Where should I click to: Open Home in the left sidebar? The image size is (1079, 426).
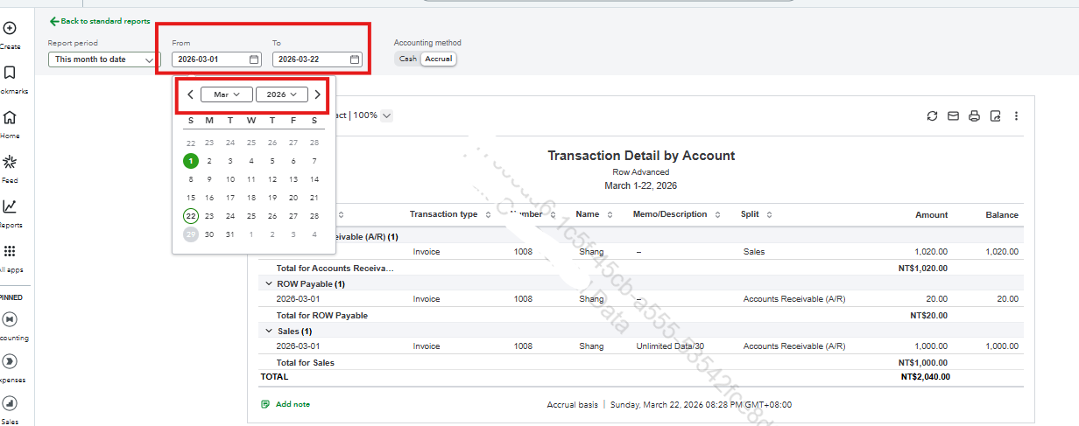[10, 123]
